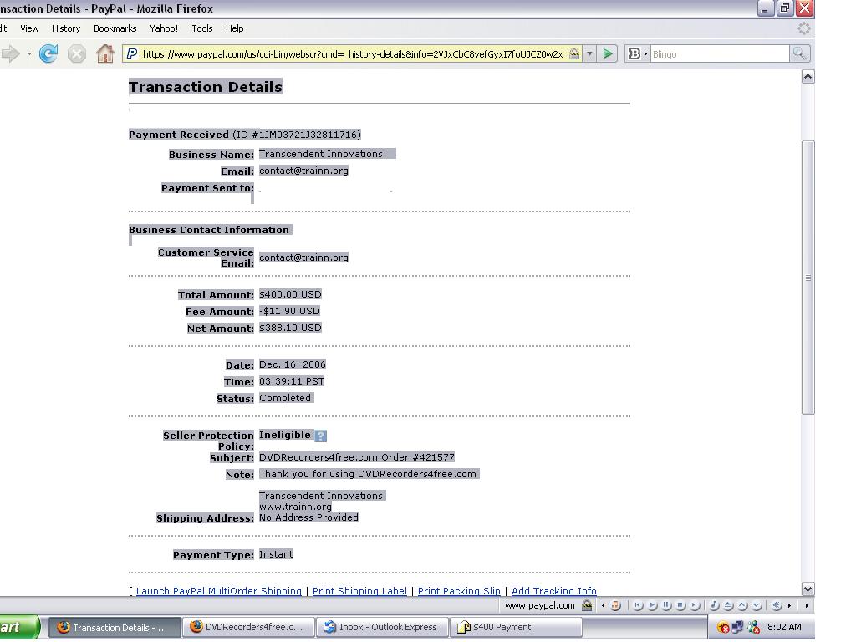Open the Bookmarks menu

tap(115, 28)
